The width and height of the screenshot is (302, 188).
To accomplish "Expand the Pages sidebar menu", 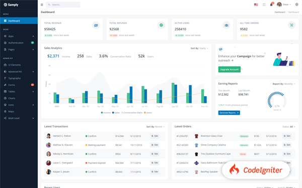I will (19, 50).
